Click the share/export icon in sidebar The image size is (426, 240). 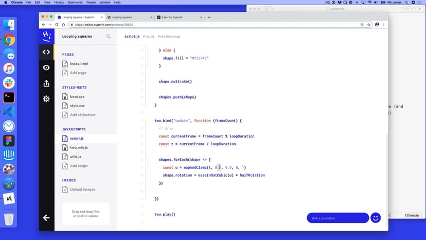(x=46, y=83)
